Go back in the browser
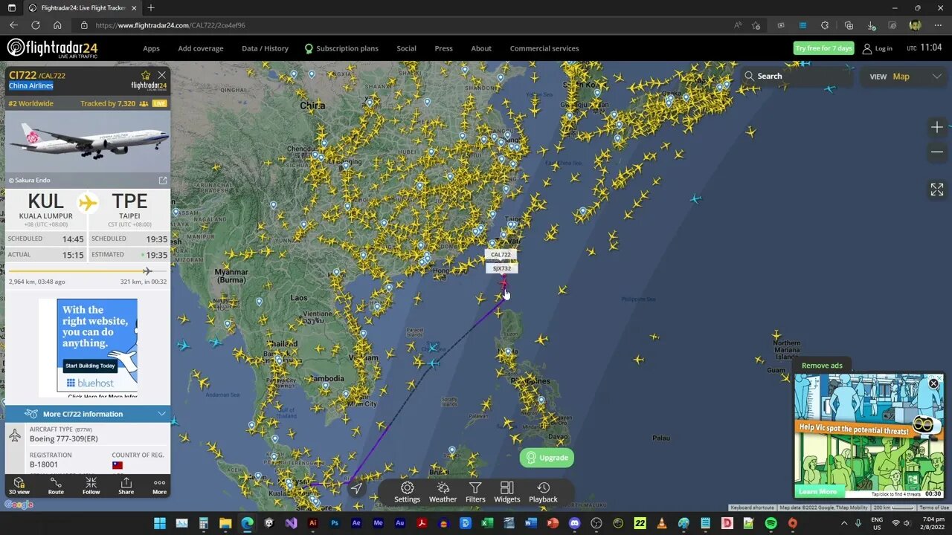 (x=13, y=25)
